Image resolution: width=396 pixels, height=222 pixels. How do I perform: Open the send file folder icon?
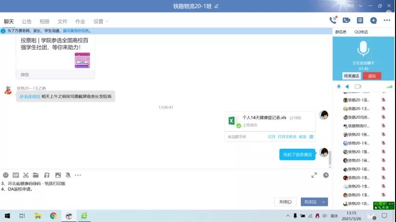pyautogui.click(x=36, y=175)
